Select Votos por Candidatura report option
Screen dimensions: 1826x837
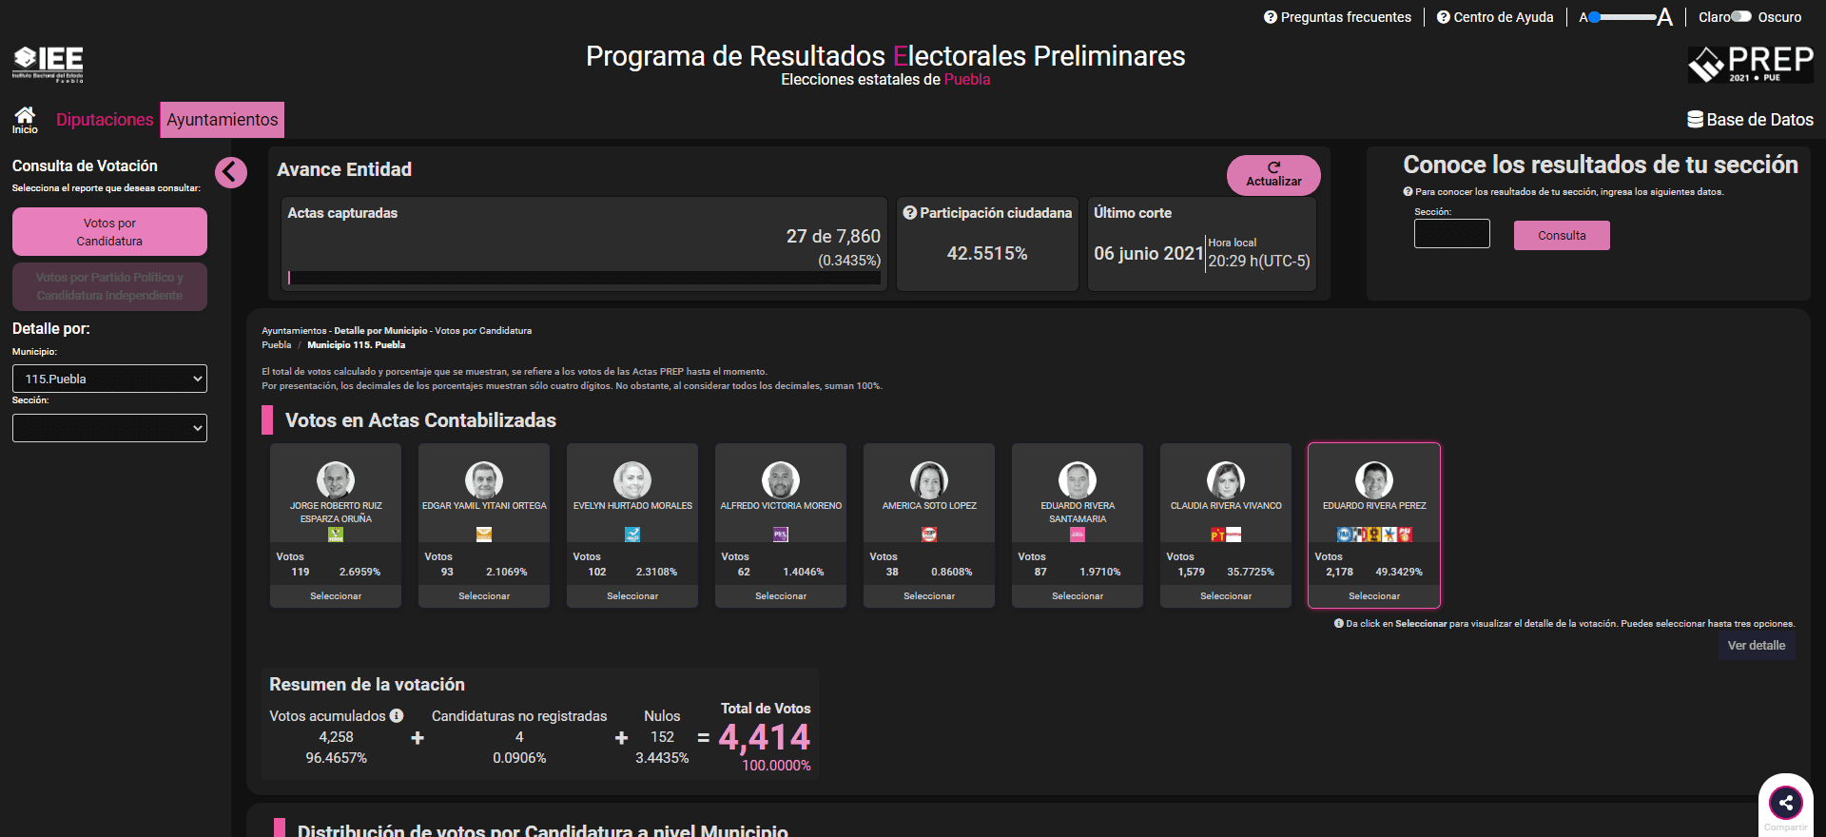[109, 232]
